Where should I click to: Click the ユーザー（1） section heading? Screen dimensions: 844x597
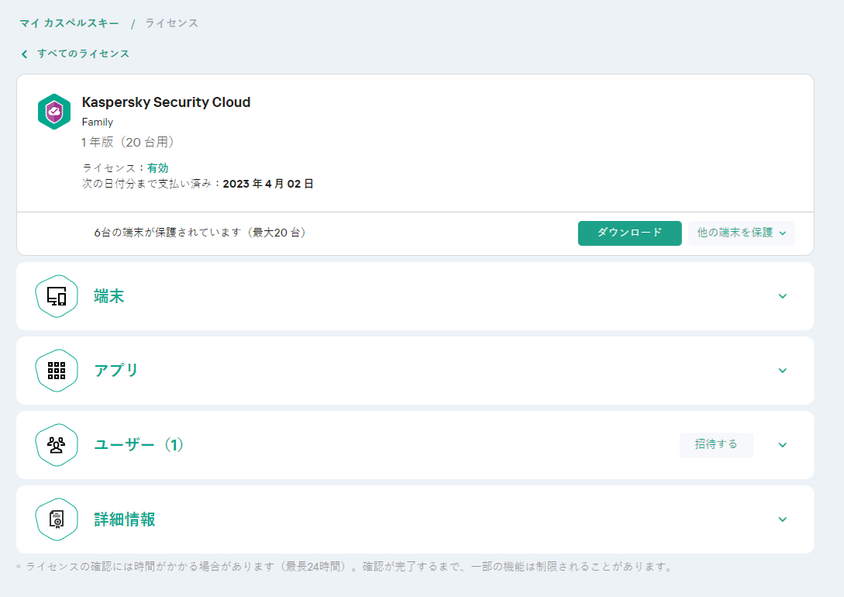tap(140, 445)
